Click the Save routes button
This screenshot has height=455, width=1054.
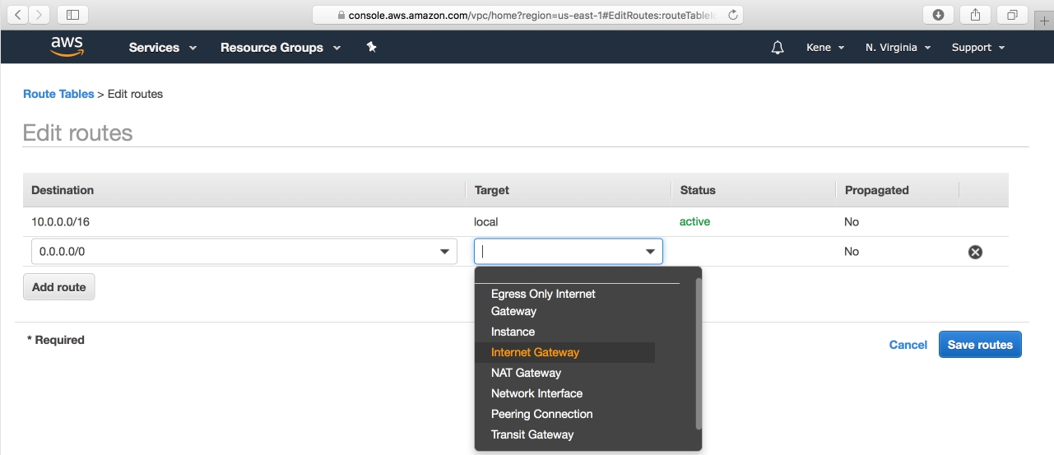[979, 345]
